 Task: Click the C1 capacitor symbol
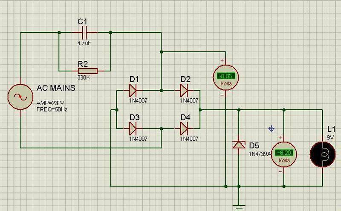click(x=85, y=32)
